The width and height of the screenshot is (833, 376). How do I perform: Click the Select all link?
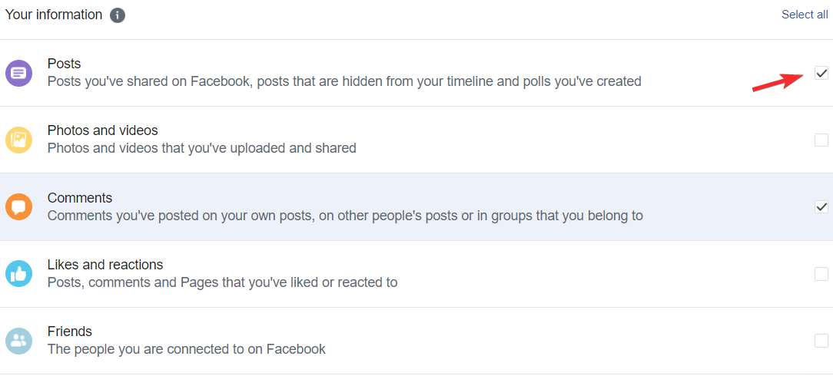point(805,15)
